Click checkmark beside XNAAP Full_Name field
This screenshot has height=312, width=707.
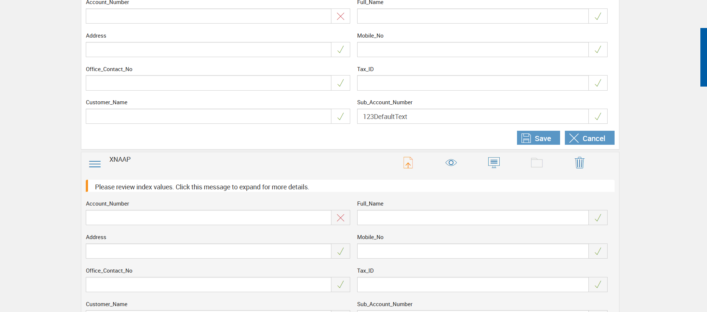[x=598, y=218]
